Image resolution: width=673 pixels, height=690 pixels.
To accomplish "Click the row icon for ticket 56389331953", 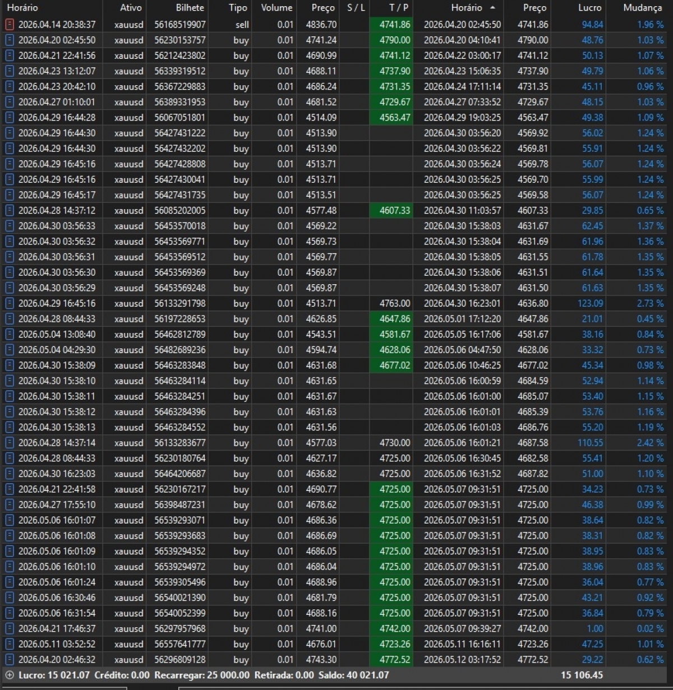I will (x=9, y=102).
